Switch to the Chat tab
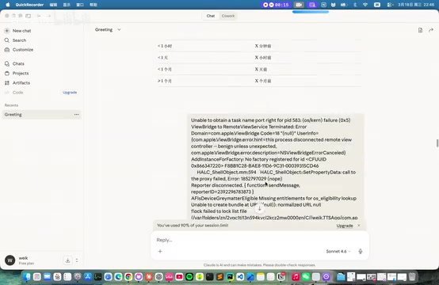Viewport: 439px width, 285px height. click(x=211, y=16)
